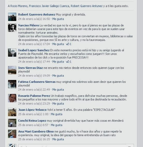Screen dimensions: 143x147
Task: Open Ana Mari Gambero Olmo's profile name link
Action: click(x=36, y=131)
